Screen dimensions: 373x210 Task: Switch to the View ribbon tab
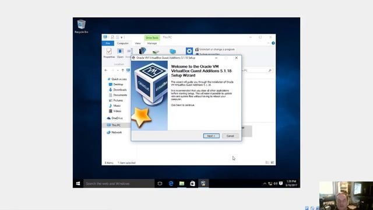click(x=138, y=43)
